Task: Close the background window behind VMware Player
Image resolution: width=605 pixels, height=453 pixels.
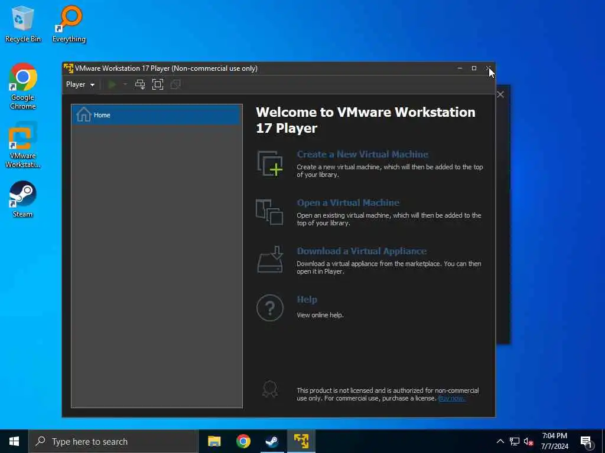Action: (500, 94)
